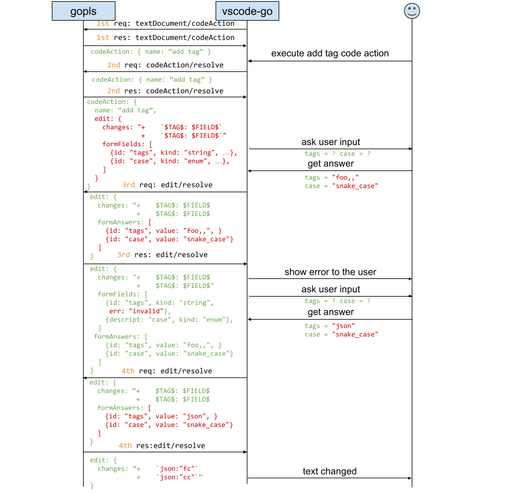Screen dimensions: 506x493
Task: Click the gopls participant box
Action: [x=84, y=11]
